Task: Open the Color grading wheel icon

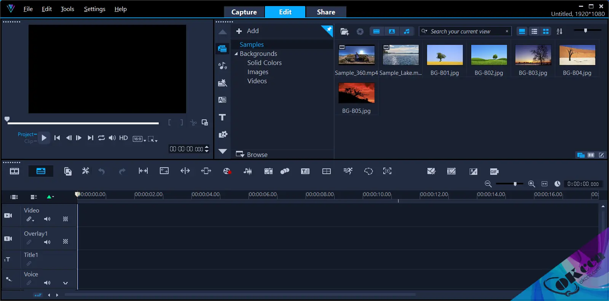Action: pyautogui.click(x=227, y=171)
